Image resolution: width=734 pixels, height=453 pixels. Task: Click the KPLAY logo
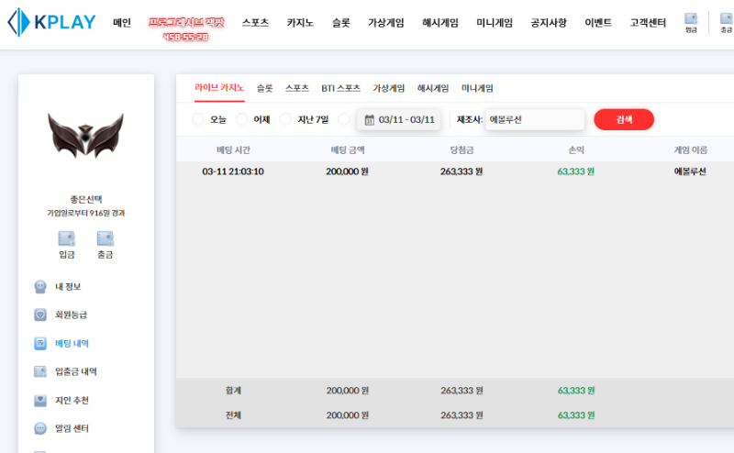[52, 22]
